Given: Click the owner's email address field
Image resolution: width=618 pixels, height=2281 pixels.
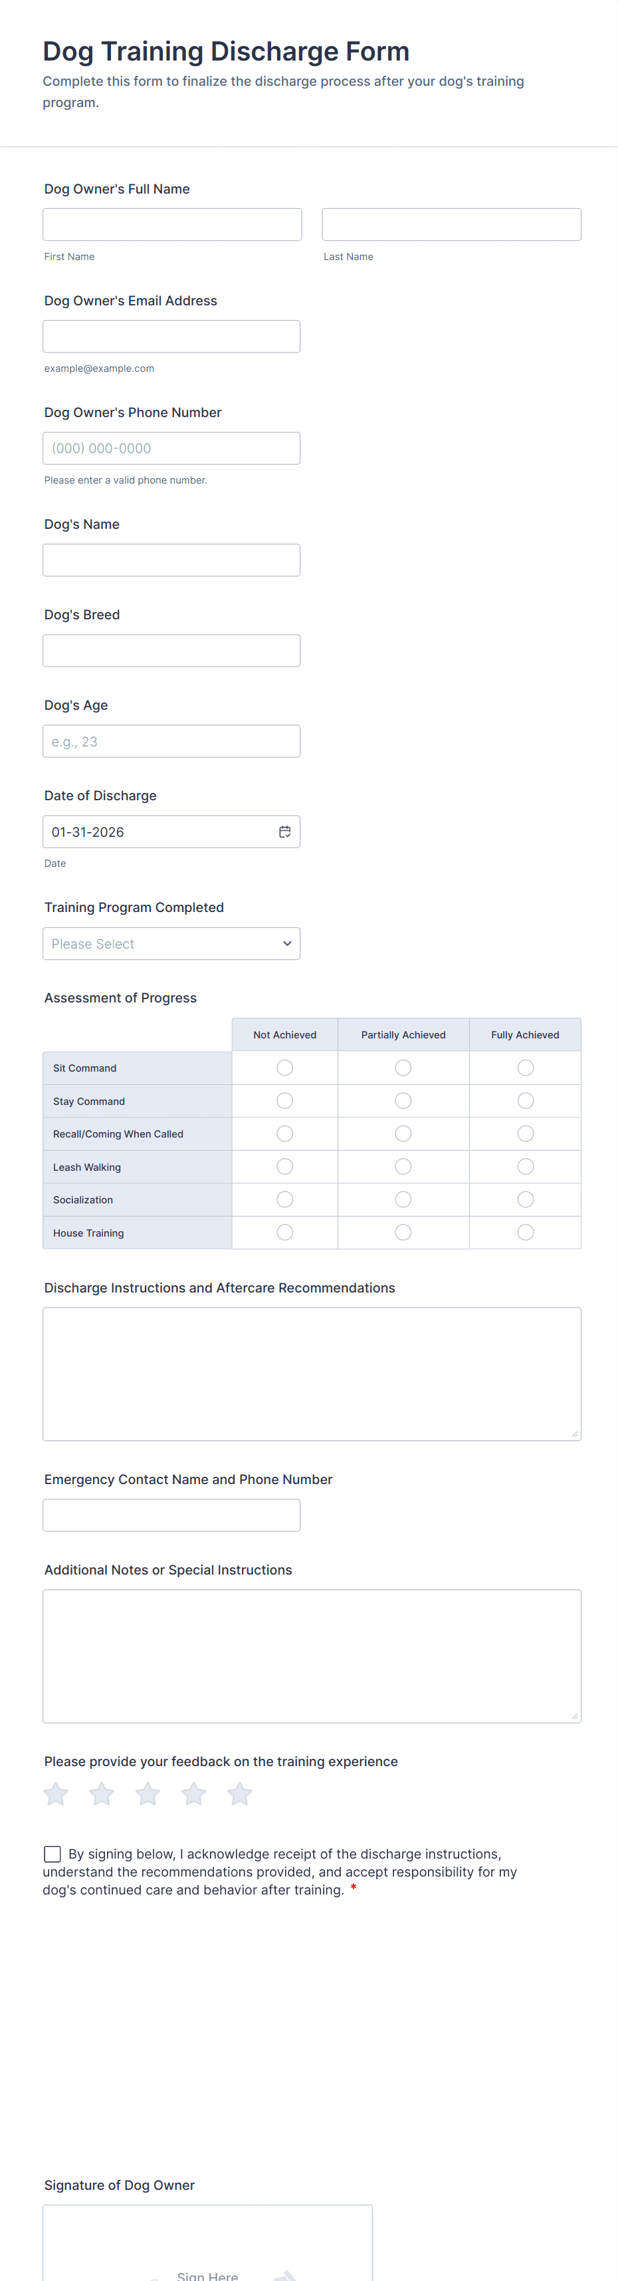Looking at the screenshot, I should coord(171,337).
